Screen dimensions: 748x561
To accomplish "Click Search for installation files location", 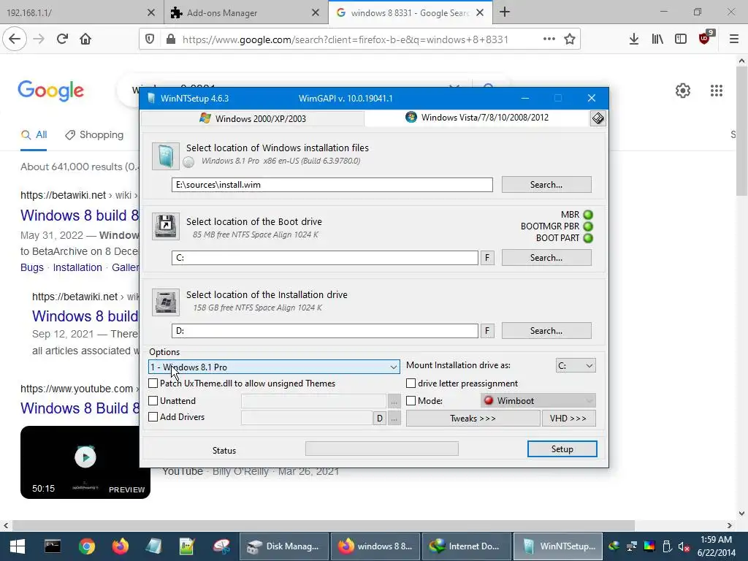I will pyautogui.click(x=546, y=185).
